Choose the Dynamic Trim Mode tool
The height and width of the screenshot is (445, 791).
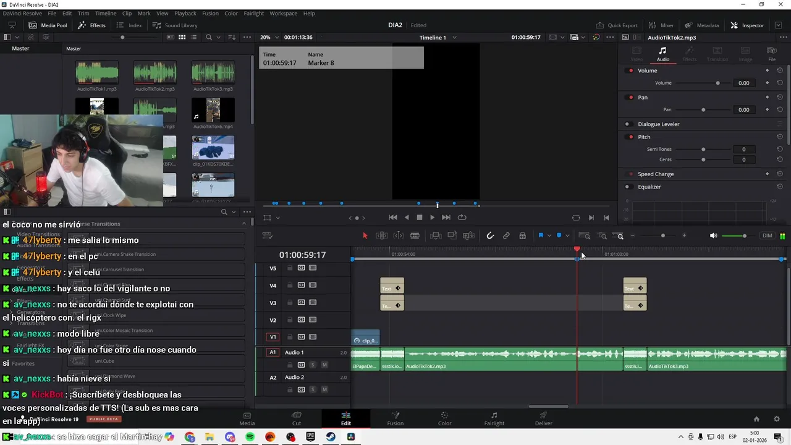tap(399, 235)
